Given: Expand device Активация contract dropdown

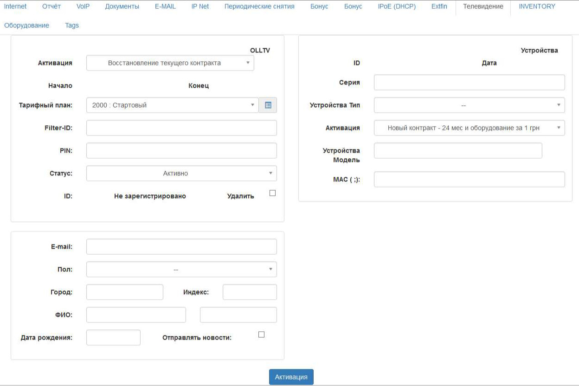Looking at the screenshot, I should (470, 128).
